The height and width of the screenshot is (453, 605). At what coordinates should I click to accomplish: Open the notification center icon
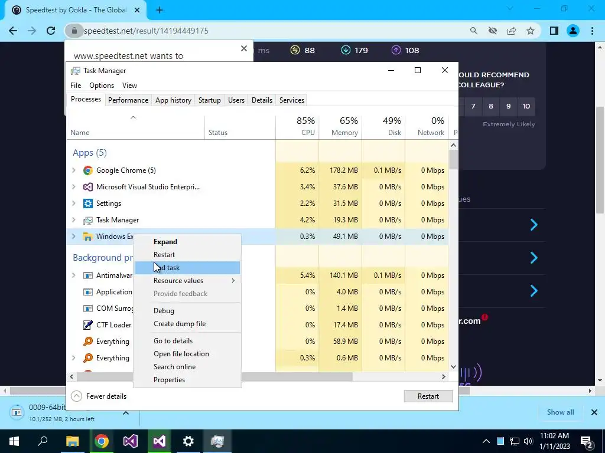[x=587, y=441]
